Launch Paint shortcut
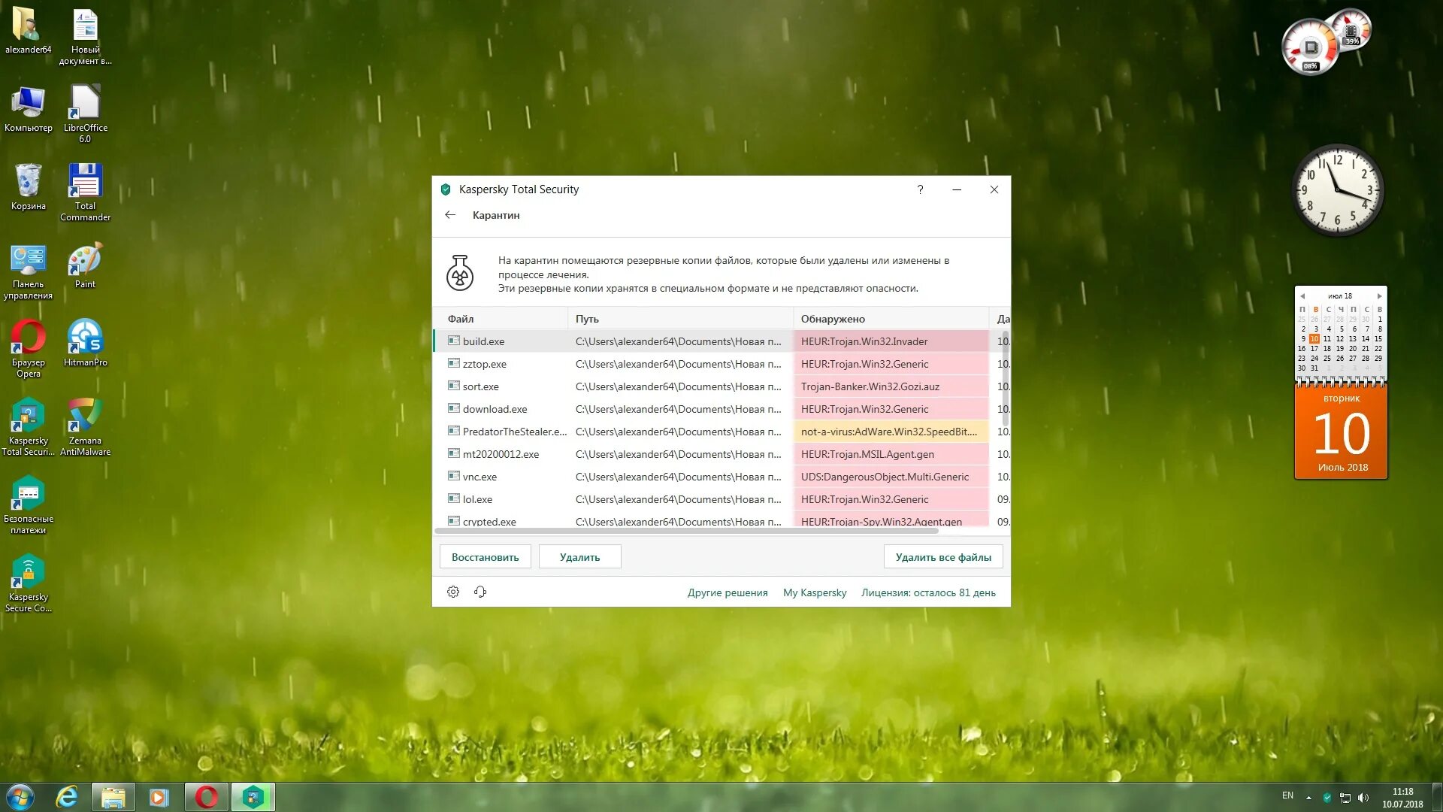The image size is (1443, 812). (x=85, y=266)
